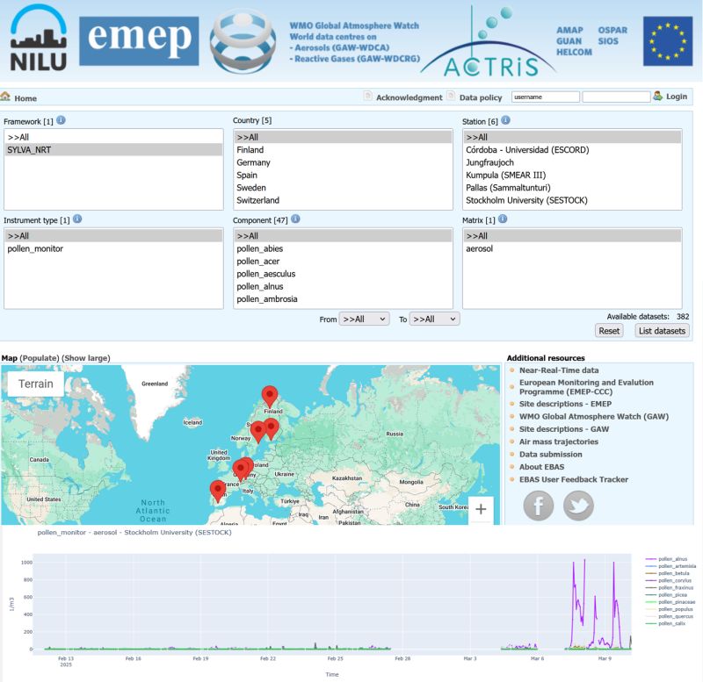
Task: Click the List datasets button
Action: [x=662, y=331]
